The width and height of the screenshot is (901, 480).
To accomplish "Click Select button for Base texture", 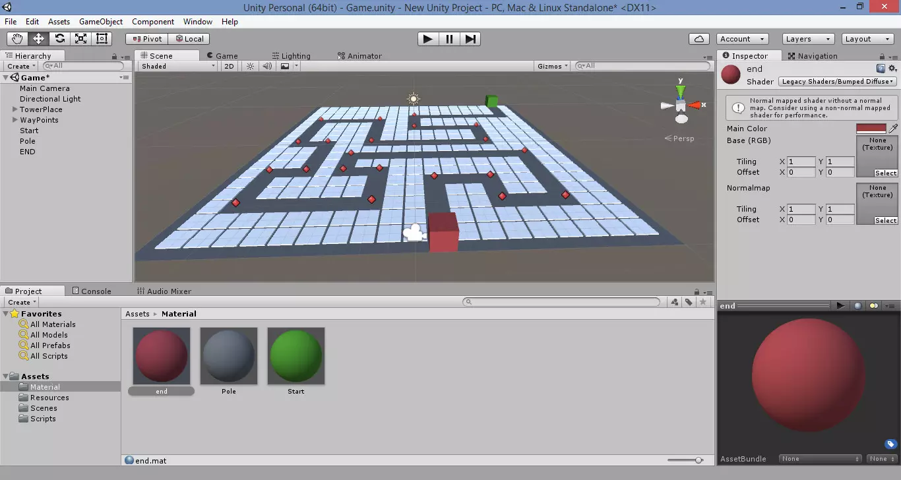I will [885, 173].
